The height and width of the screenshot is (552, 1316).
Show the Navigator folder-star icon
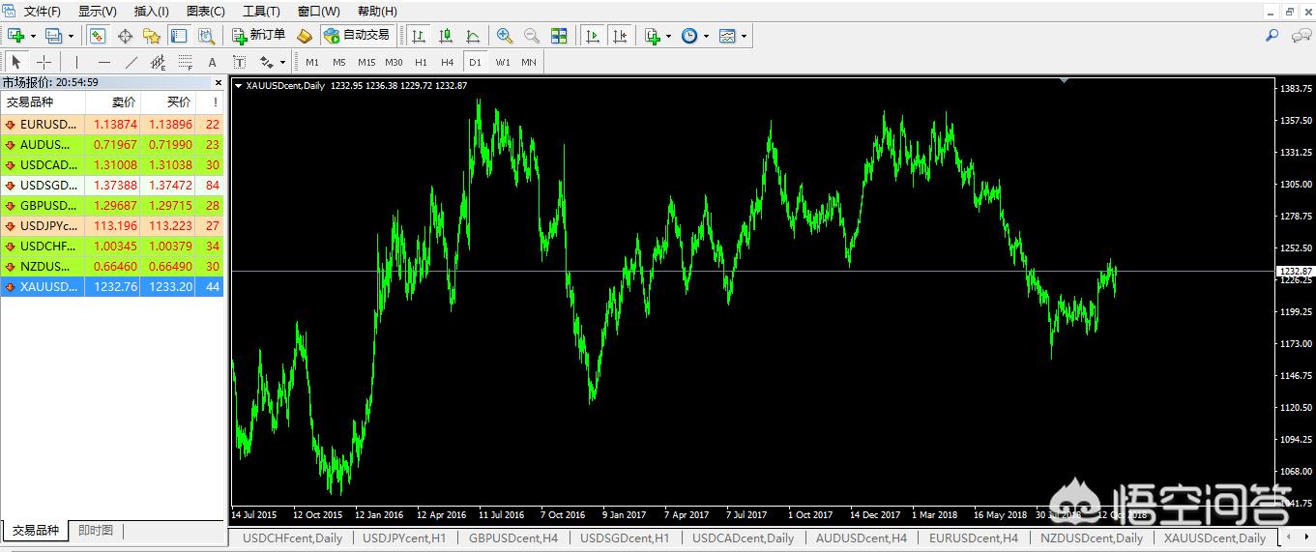tap(152, 36)
